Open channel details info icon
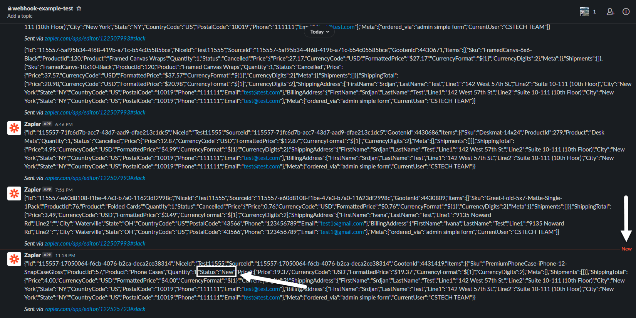Screen dimensions: 636x318 pos(626,12)
